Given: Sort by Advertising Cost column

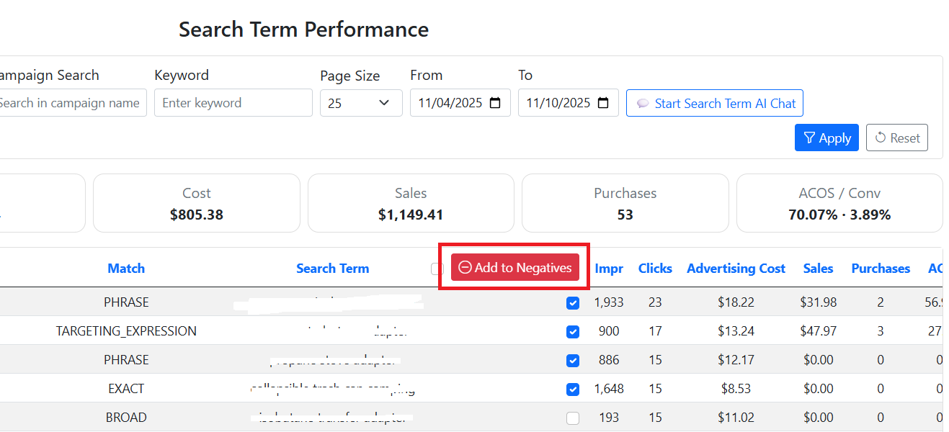Looking at the screenshot, I should click(x=736, y=269).
